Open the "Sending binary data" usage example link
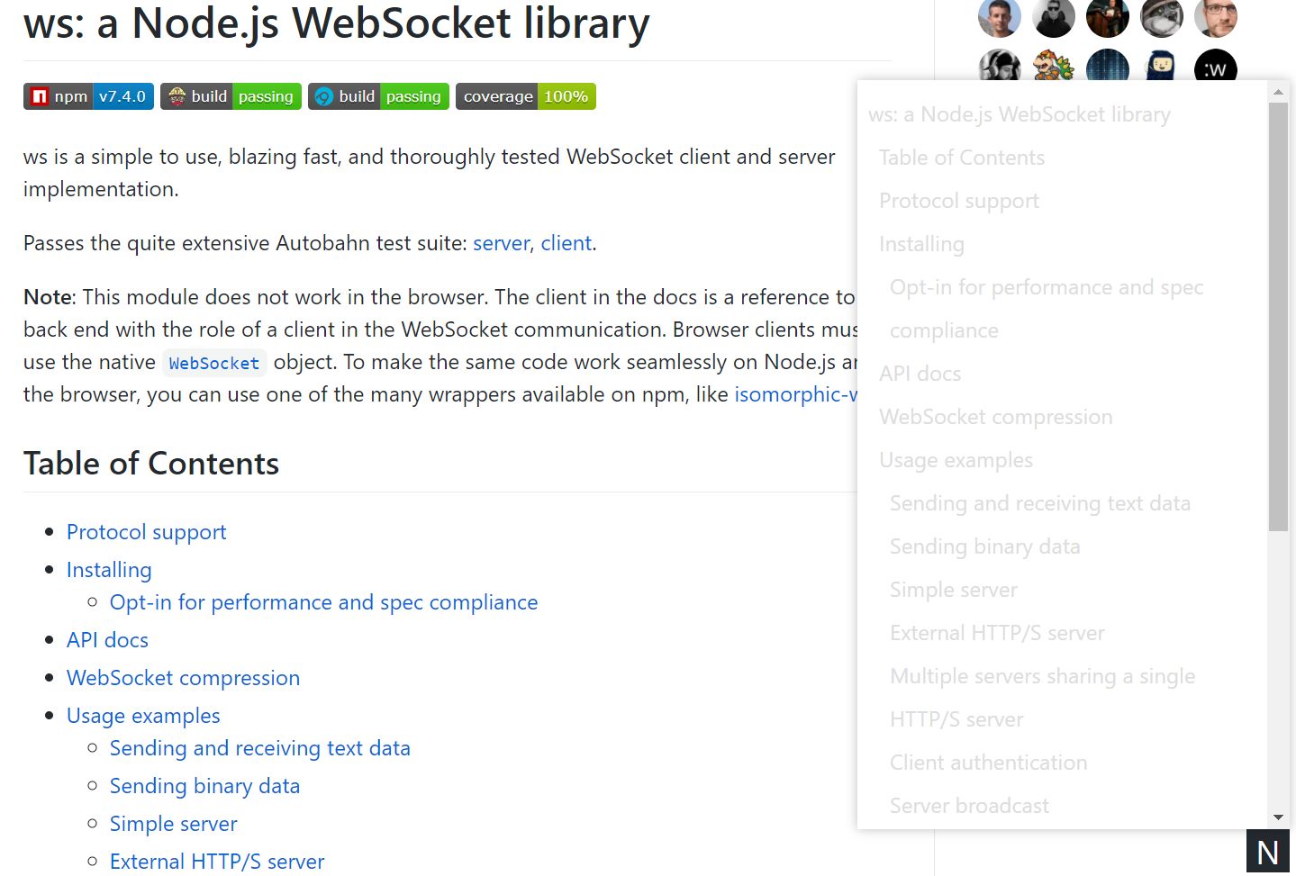Screen dimensions: 1296x876 204,786
